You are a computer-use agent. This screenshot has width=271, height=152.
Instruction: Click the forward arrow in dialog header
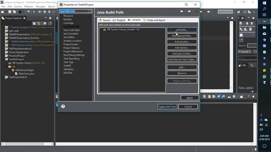point(189,11)
